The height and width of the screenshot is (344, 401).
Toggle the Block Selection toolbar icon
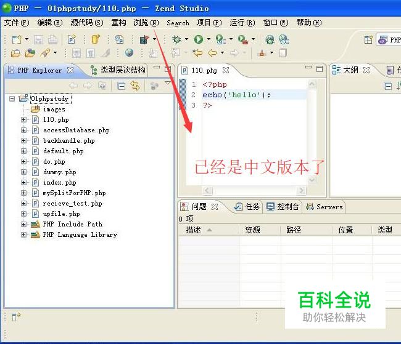point(76,53)
